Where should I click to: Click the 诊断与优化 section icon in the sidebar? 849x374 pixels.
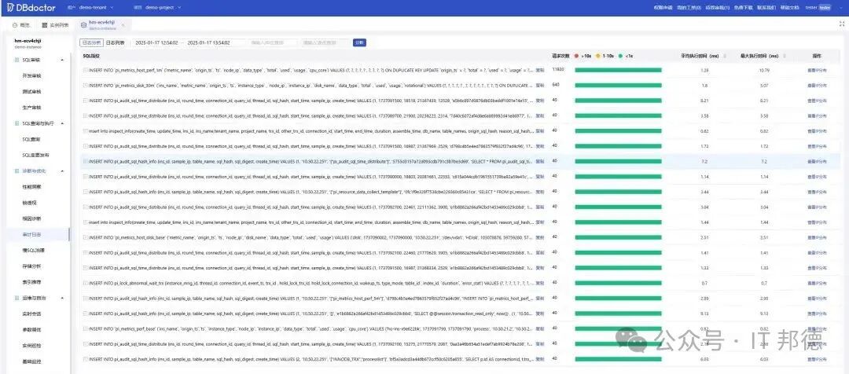tap(17, 171)
